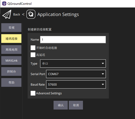This screenshot has width=135, height=119.
Task: Open the Type dropdown showing 串口
Action: coord(73,64)
